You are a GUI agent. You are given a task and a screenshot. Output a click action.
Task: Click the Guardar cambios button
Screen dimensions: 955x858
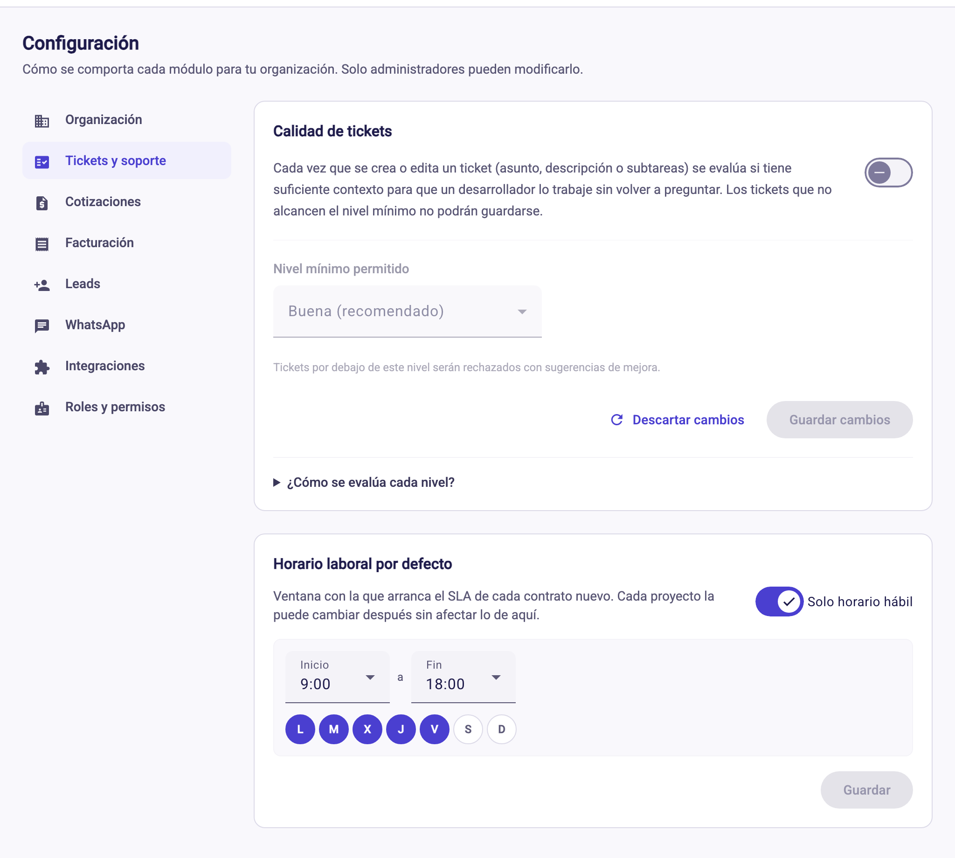839,420
